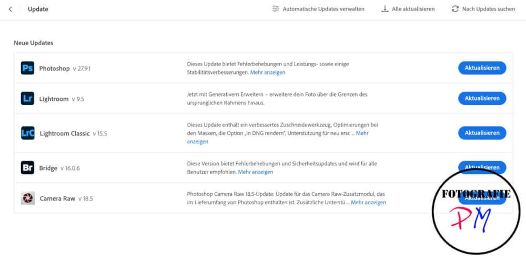Image resolution: width=526 pixels, height=263 pixels.
Task: Open Mehr anzeigen for Camera Raw
Action: tap(368, 203)
